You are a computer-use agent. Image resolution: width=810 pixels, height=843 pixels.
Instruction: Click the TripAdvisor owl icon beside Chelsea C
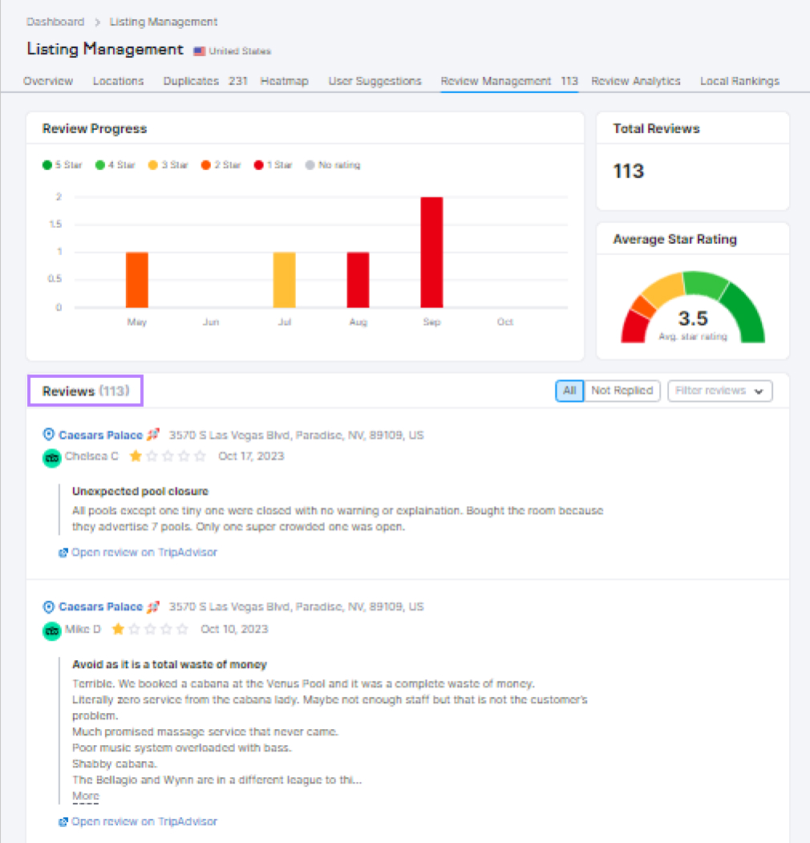51,458
